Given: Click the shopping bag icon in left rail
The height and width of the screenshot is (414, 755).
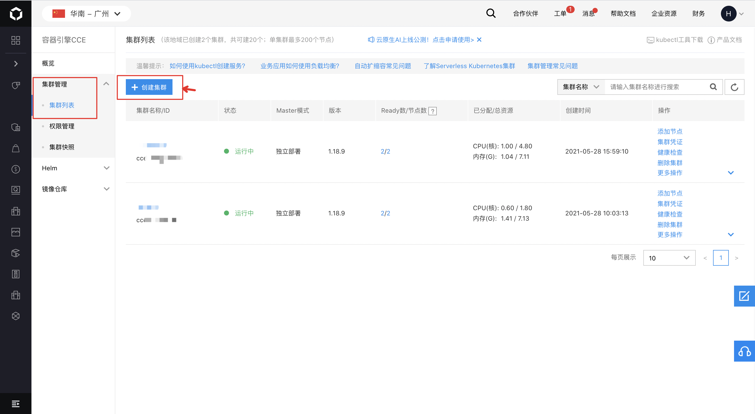Looking at the screenshot, I should pos(15,148).
